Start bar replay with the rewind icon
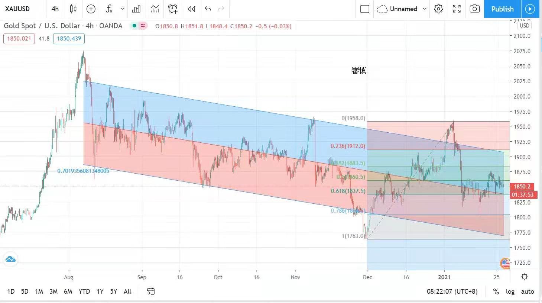 tap(191, 9)
